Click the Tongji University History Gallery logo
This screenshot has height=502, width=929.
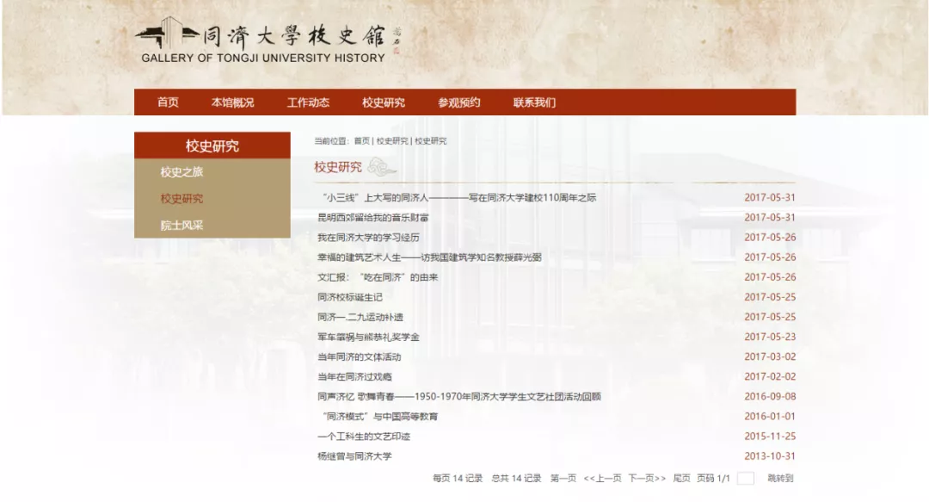(x=267, y=41)
